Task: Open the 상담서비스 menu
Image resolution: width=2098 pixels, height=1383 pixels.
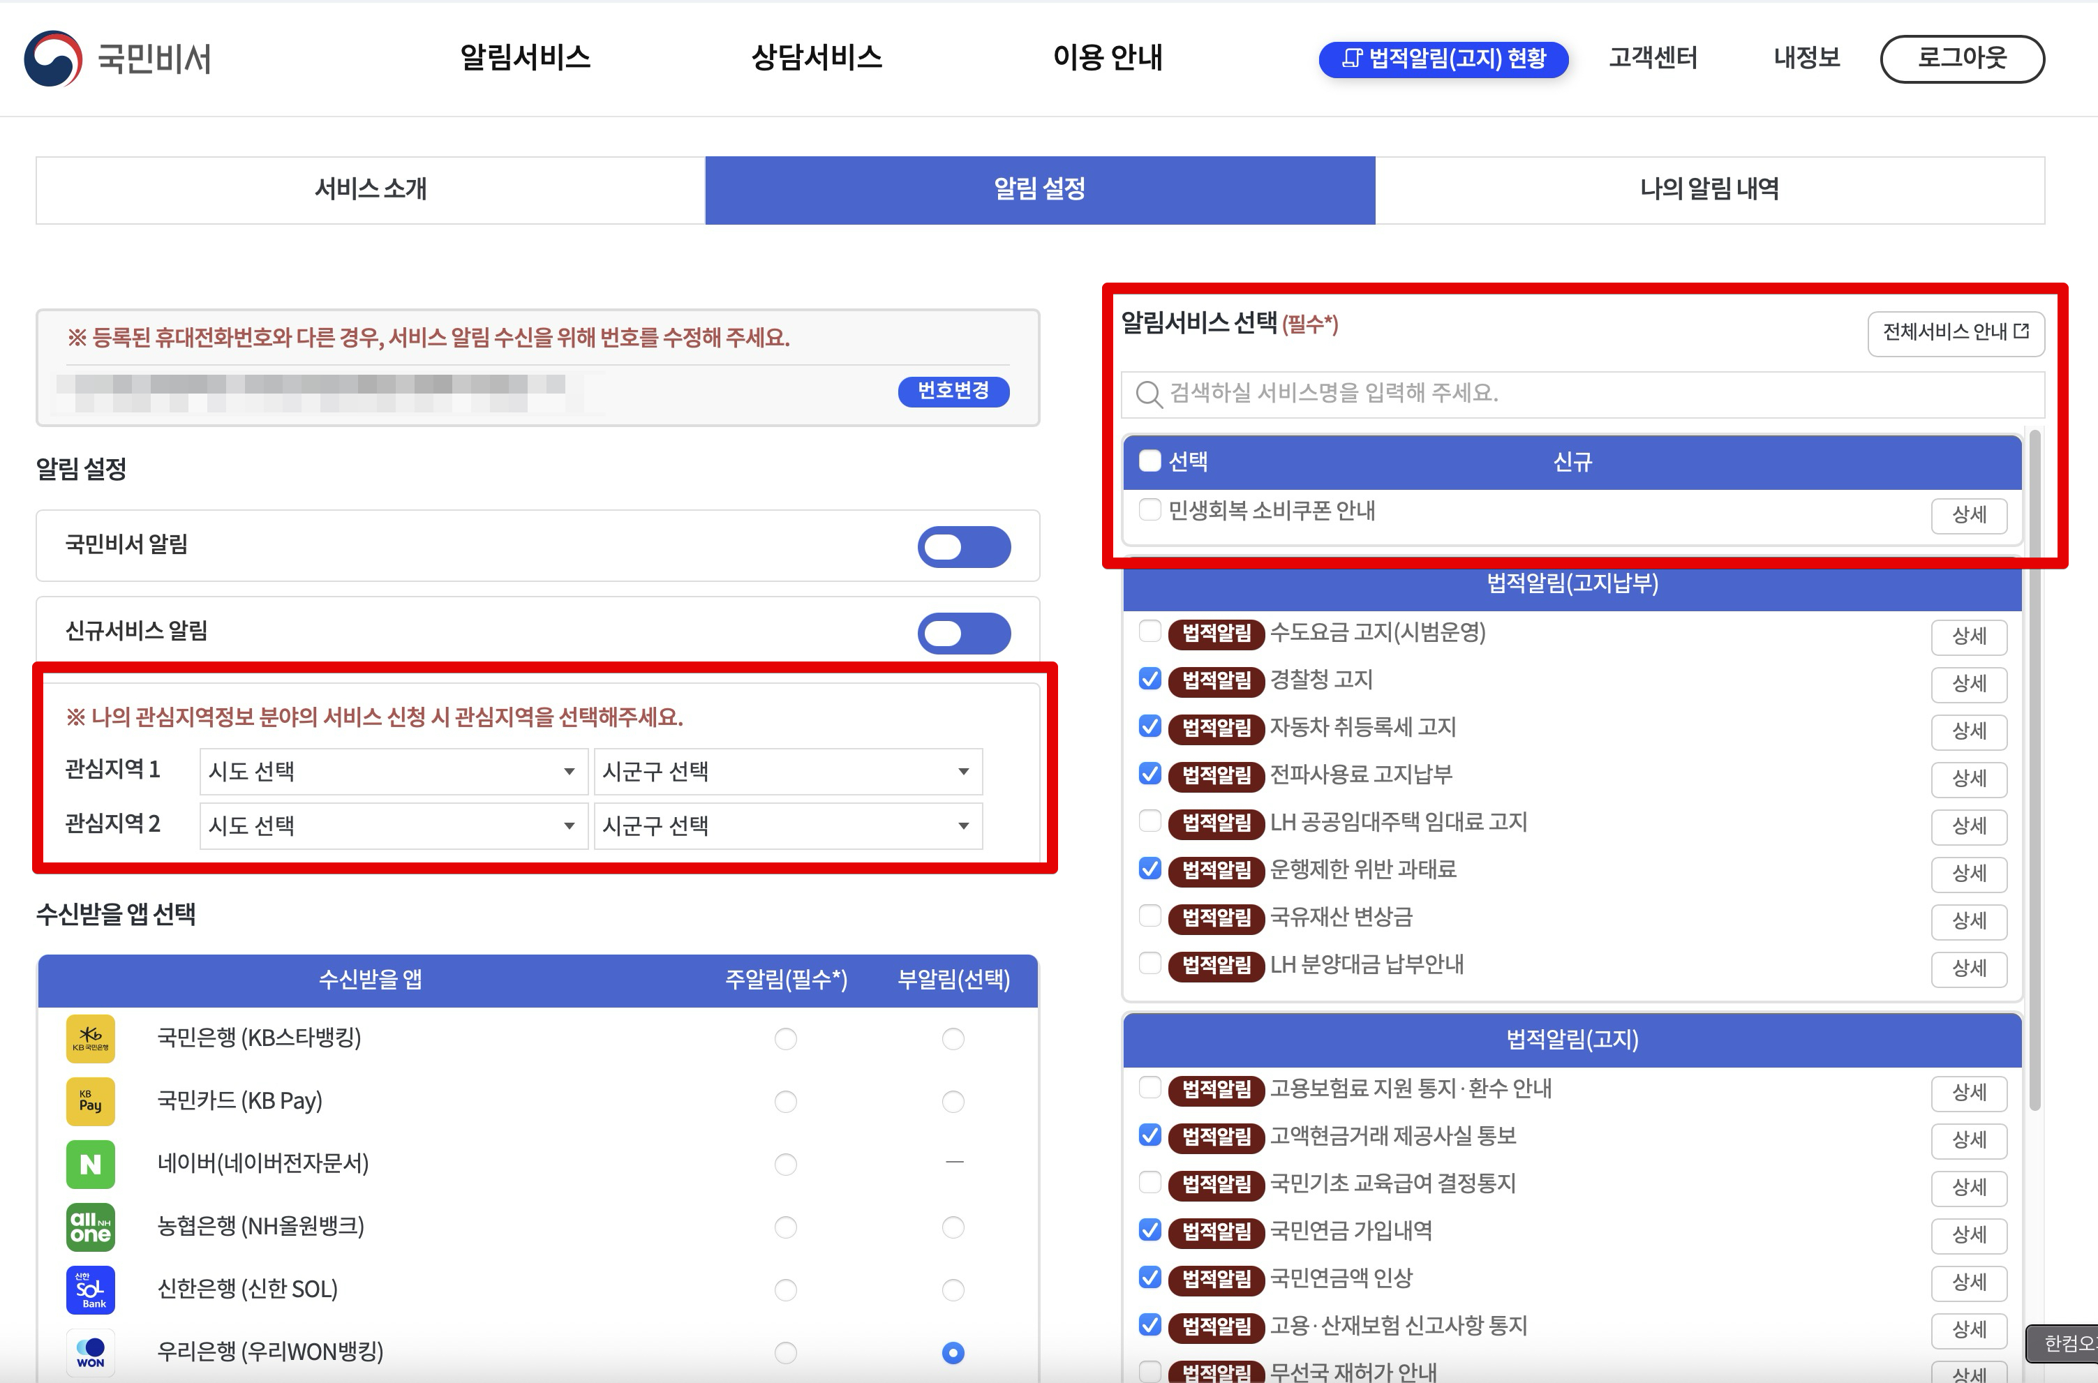Action: (x=816, y=58)
